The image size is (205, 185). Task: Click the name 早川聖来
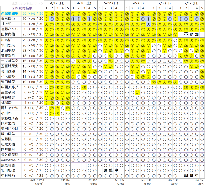8,45
